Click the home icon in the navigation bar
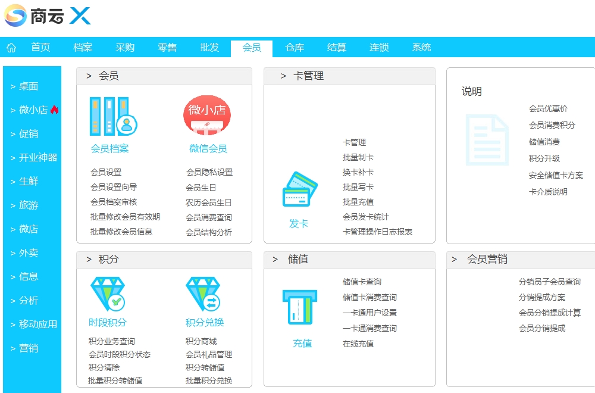The image size is (595, 393). coord(11,48)
